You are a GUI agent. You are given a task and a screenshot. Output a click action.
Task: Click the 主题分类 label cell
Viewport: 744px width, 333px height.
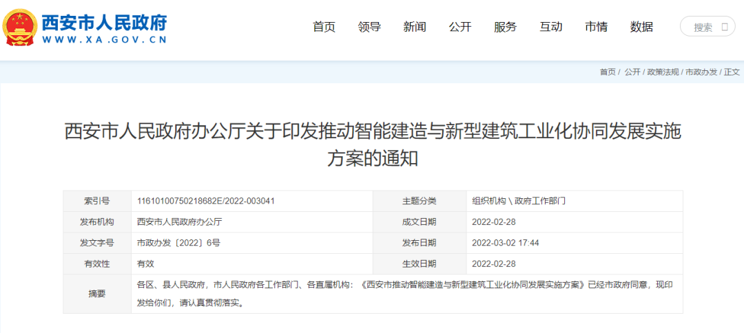tap(420, 201)
